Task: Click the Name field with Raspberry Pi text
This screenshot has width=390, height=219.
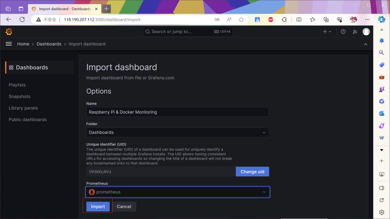Action: [177, 112]
